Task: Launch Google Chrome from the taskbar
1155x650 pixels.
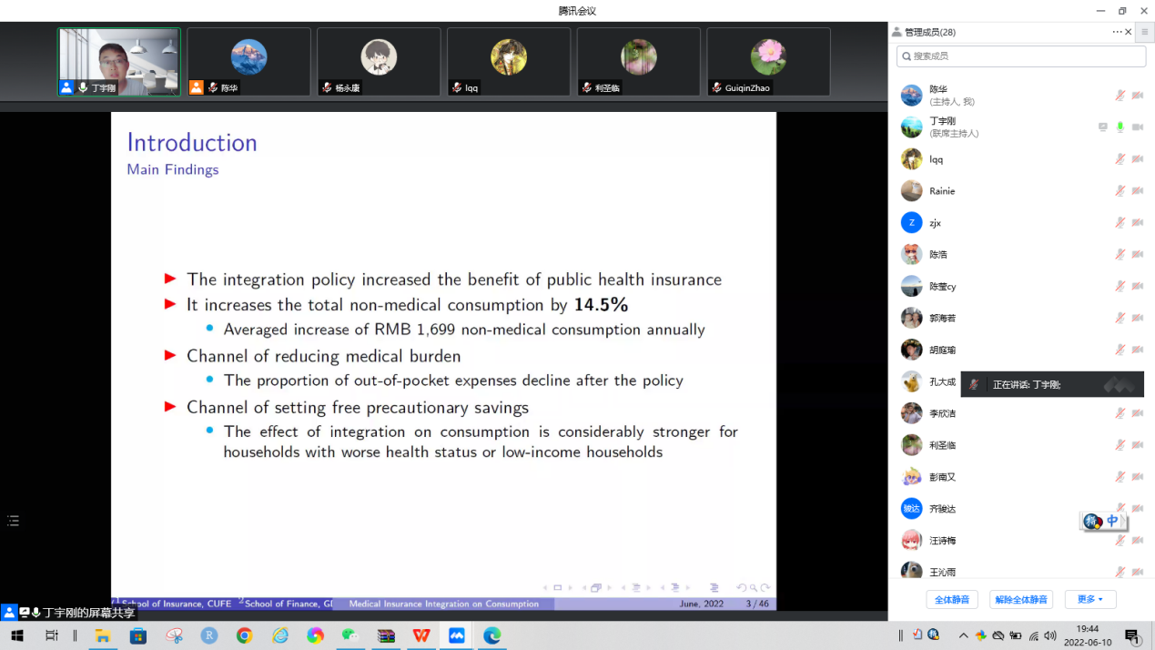Action: tap(244, 635)
